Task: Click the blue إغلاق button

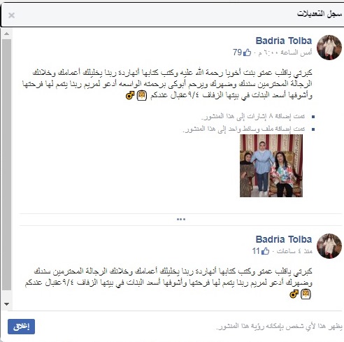Action: click(21, 327)
